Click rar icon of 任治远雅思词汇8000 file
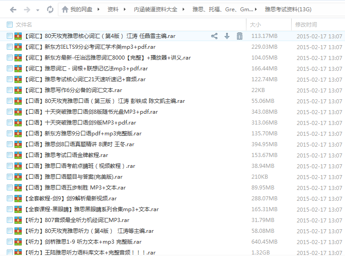The width and height of the screenshot is (345, 259). coord(18,57)
